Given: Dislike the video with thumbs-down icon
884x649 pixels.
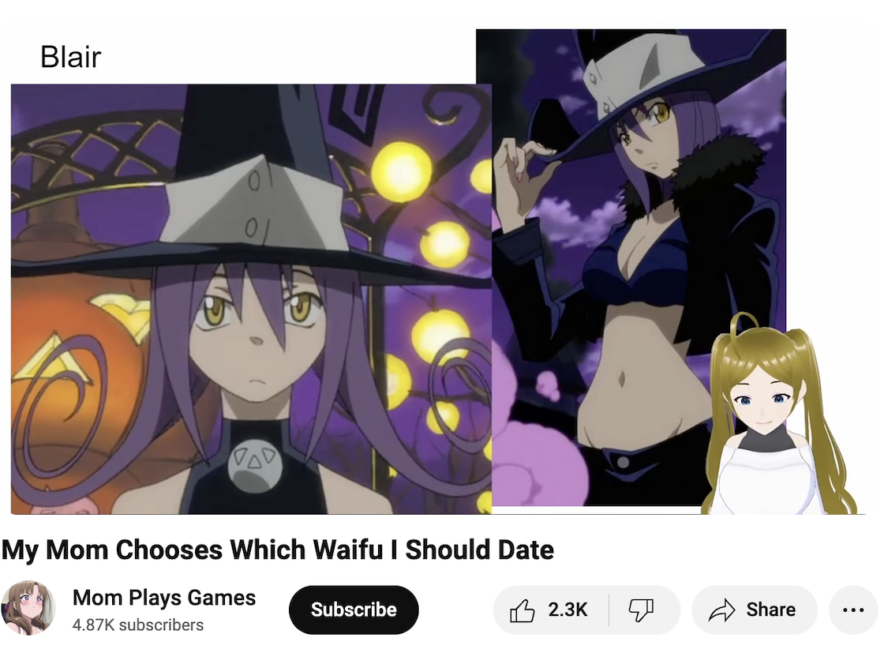Looking at the screenshot, I should (641, 610).
